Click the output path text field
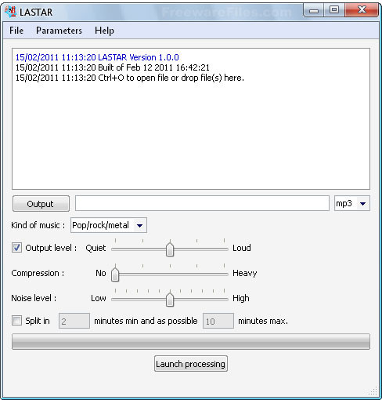 point(202,203)
